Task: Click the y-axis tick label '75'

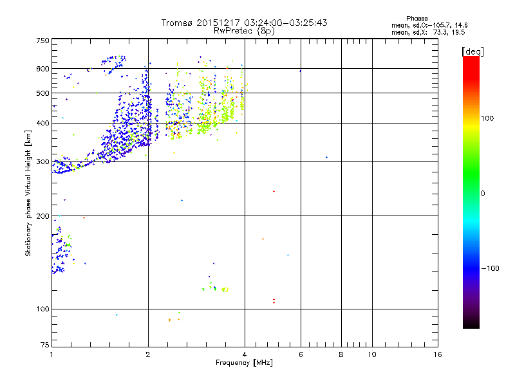Action: (45, 345)
